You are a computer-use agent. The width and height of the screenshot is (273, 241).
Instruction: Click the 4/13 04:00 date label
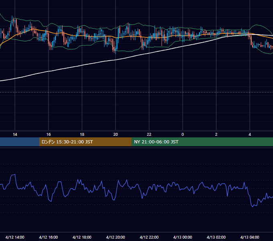(250, 237)
